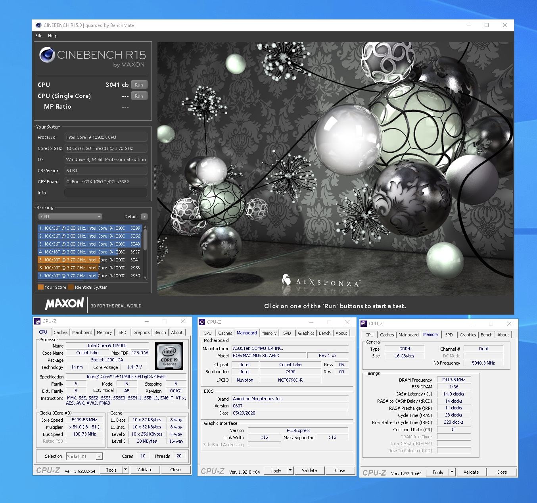This screenshot has width=537, height=503.
Task: Open the Help menu in Cinebench
Action: pyautogui.click(x=53, y=36)
